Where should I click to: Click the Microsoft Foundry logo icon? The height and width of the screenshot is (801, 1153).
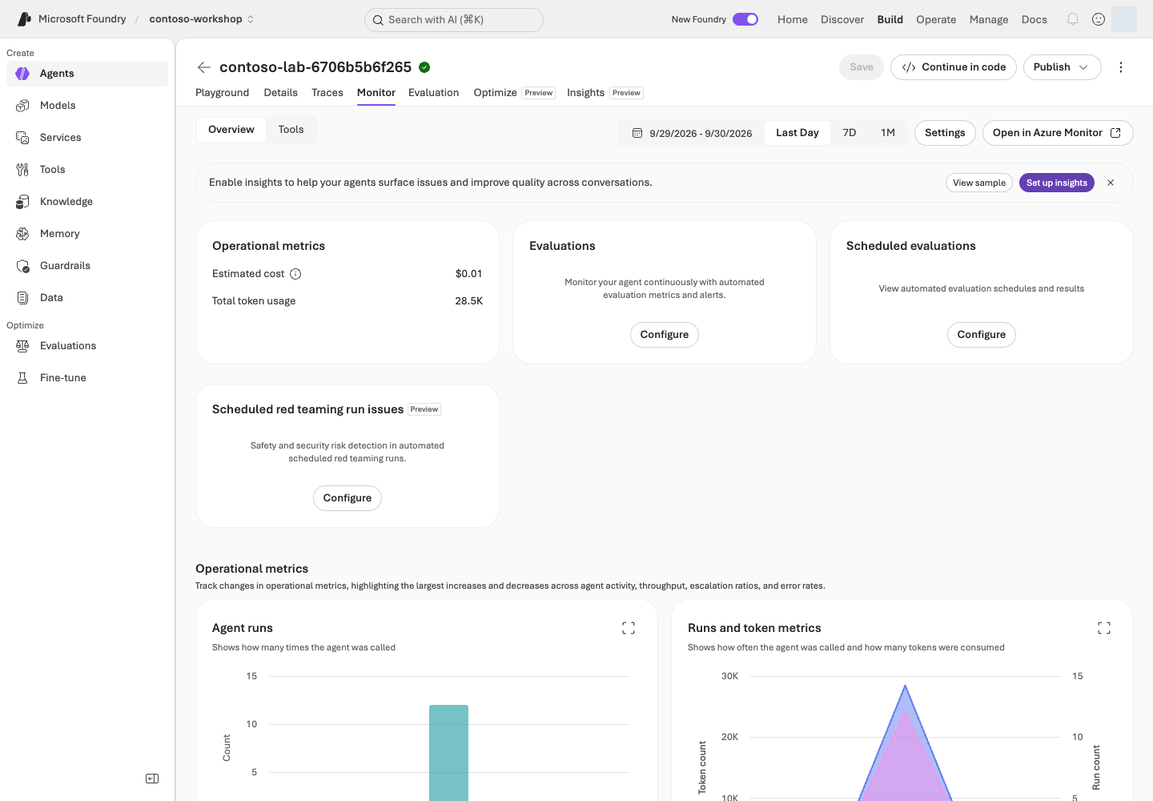point(24,19)
